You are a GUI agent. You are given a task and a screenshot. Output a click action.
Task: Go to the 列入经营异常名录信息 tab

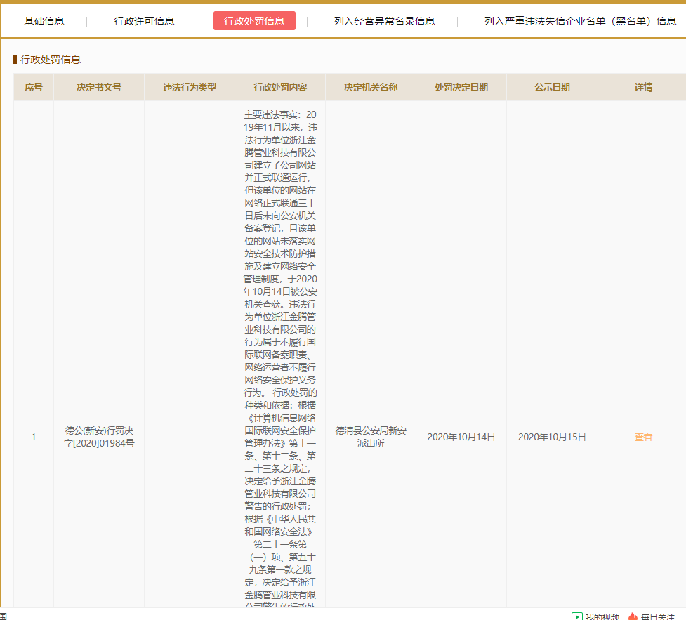tap(384, 21)
